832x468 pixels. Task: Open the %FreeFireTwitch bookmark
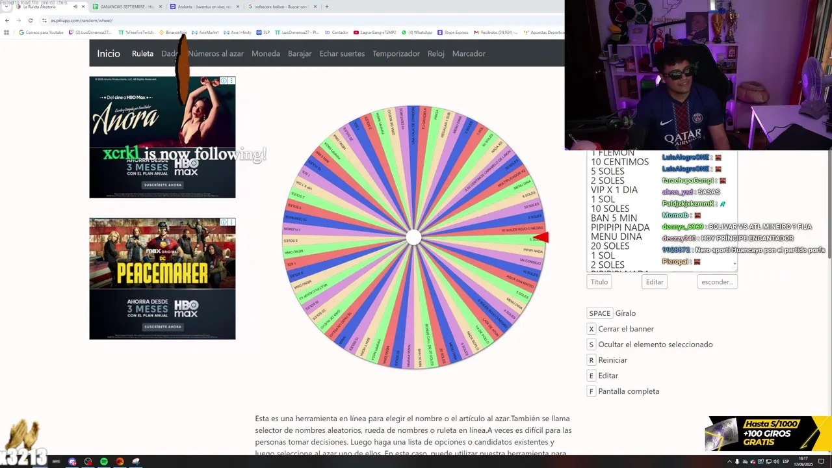(136, 32)
